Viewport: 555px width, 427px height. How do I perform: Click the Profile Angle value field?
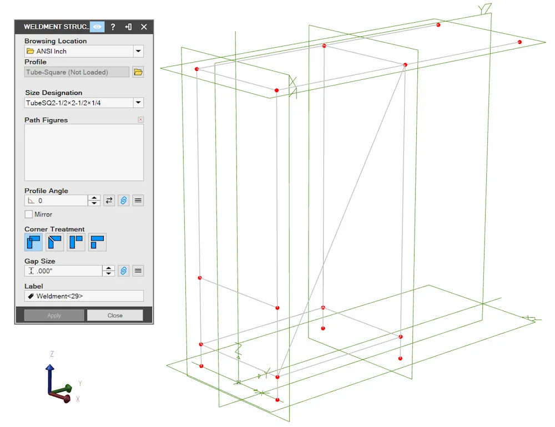coord(56,201)
